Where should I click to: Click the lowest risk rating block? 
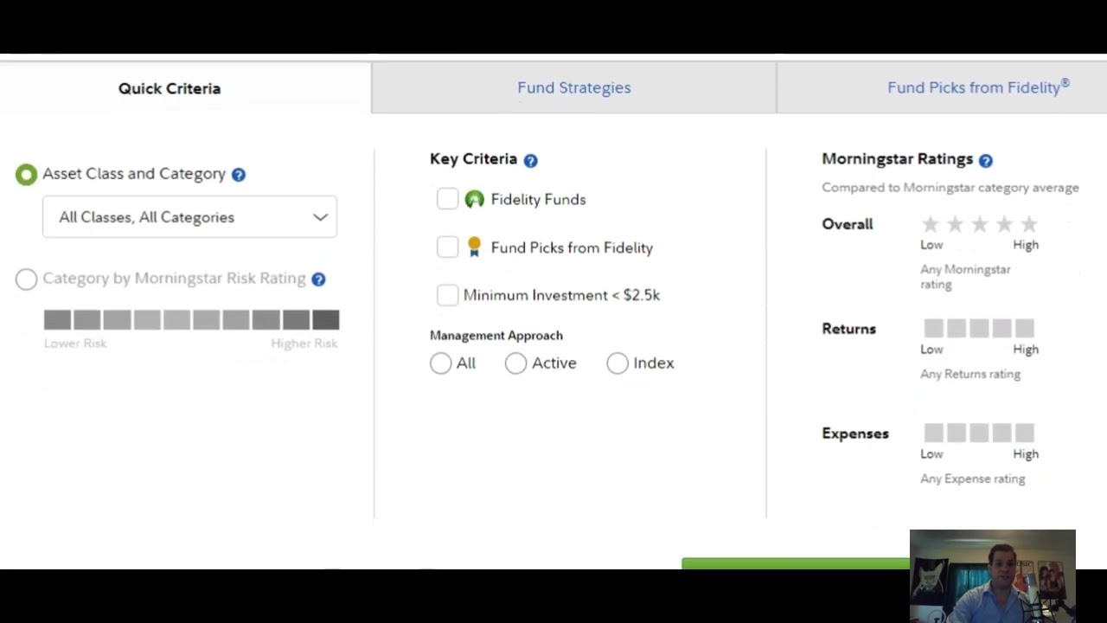coord(57,320)
